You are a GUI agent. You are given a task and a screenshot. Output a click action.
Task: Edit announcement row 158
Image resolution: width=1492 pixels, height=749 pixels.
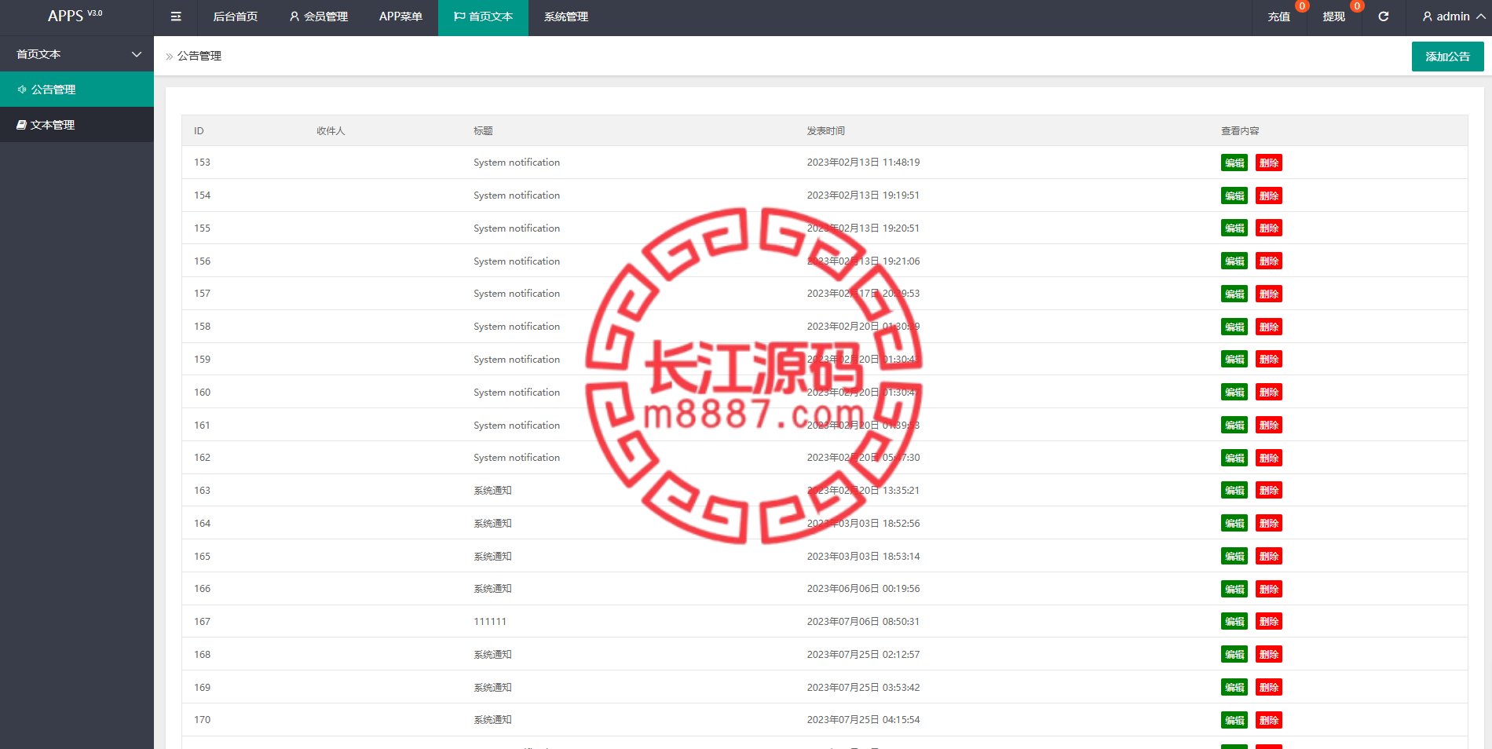(x=1234, y=327)
